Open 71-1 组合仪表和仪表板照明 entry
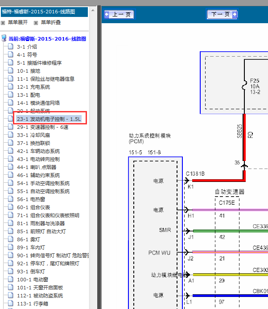This screenshot has width=268, height=309. (48, 215)
